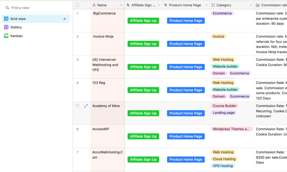The height and width of the screenshot is (172, 287).
Task: Click the long-text icon in Commission rate header
Action: click(258, 5)
